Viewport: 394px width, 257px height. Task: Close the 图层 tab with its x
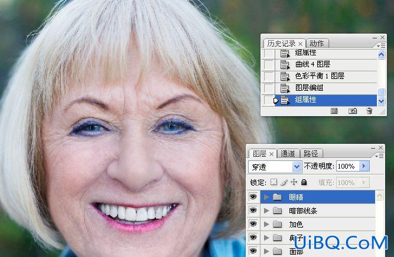click(271, 154)
